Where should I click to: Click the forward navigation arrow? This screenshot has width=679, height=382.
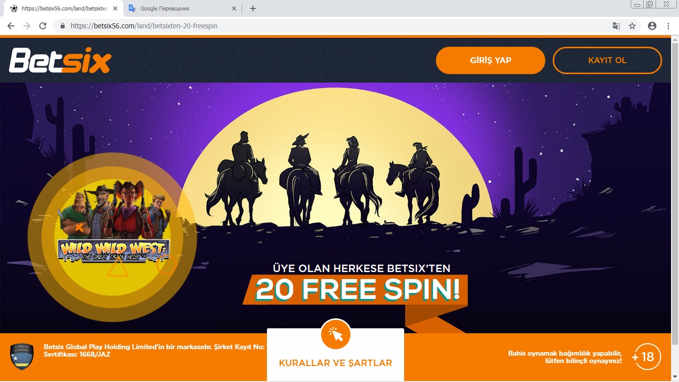pyautogui.click(x=27, y=26)
